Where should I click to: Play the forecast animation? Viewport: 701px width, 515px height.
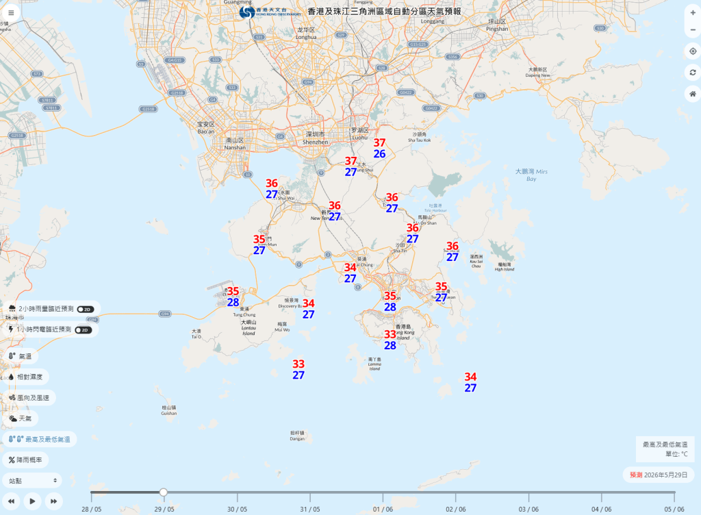pos(32,501)
